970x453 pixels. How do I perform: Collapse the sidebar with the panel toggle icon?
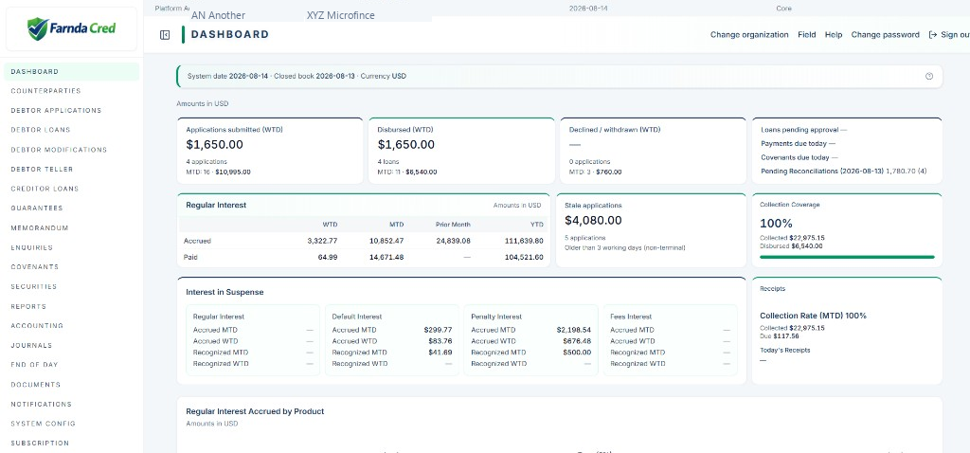(165, 35)
